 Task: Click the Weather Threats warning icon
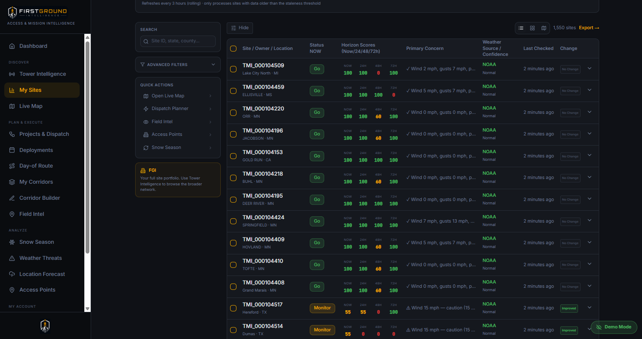pos(12,258)
